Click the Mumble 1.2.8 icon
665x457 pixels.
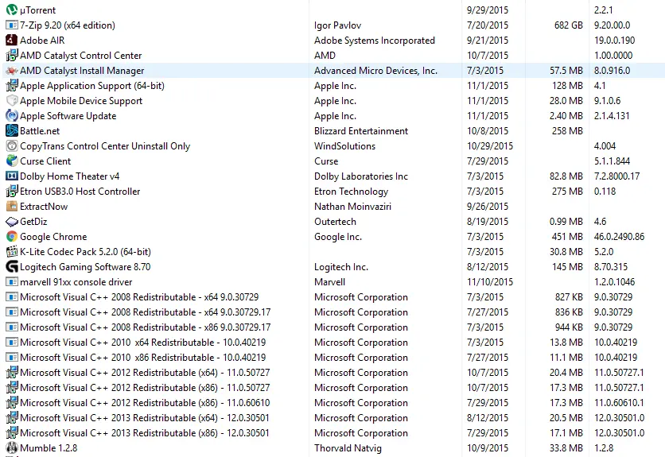(12, 448)
